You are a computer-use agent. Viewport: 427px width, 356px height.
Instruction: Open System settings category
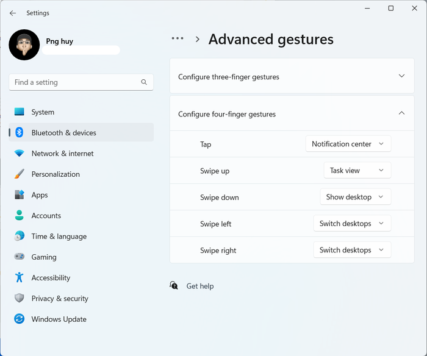pos(81,112)
